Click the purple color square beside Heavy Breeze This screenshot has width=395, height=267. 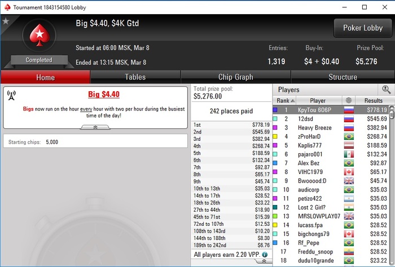tap(275, 127)
